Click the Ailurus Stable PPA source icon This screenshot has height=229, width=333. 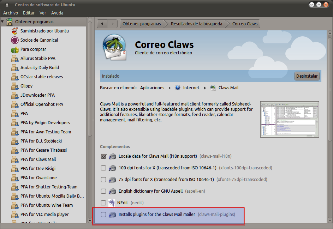pos(14,59)
